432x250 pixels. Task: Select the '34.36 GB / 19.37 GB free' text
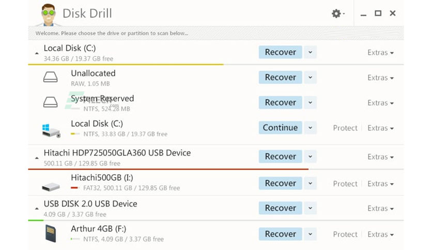click(78, 59)
